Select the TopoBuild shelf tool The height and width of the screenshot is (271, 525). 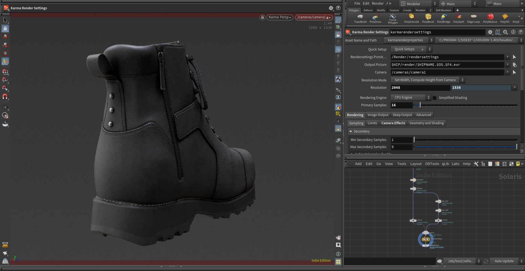coord(360,18)
